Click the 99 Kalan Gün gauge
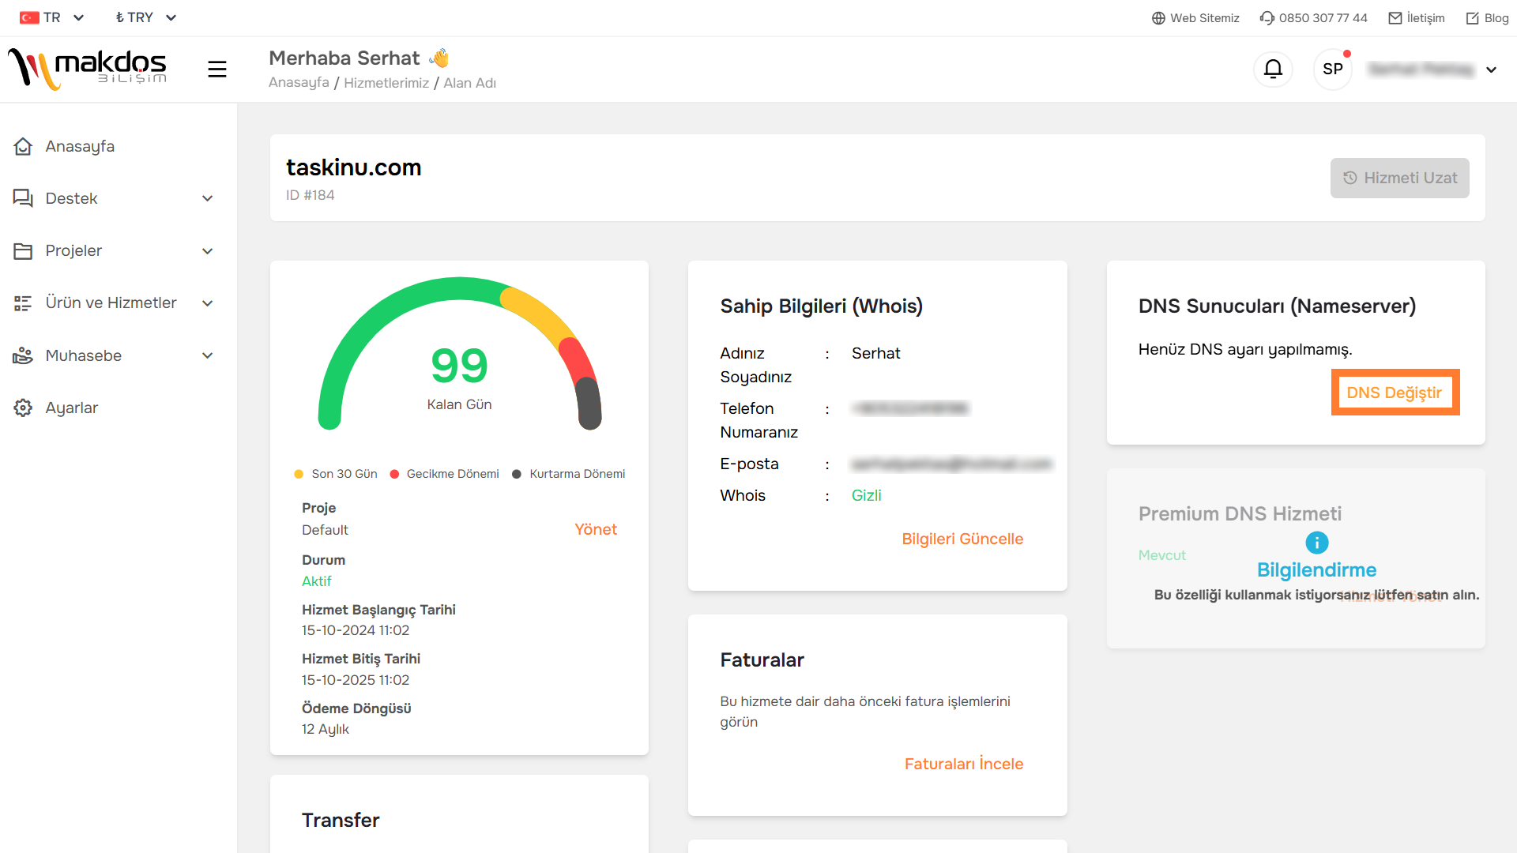Screen dimensions: 1517x853 [x=459, y=354]
